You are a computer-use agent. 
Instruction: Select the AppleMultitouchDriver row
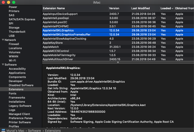pyautogui.click(x=118, y=59)
